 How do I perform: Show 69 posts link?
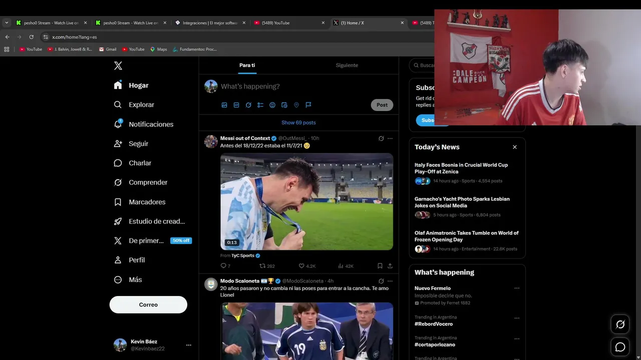tap(298, 122)
